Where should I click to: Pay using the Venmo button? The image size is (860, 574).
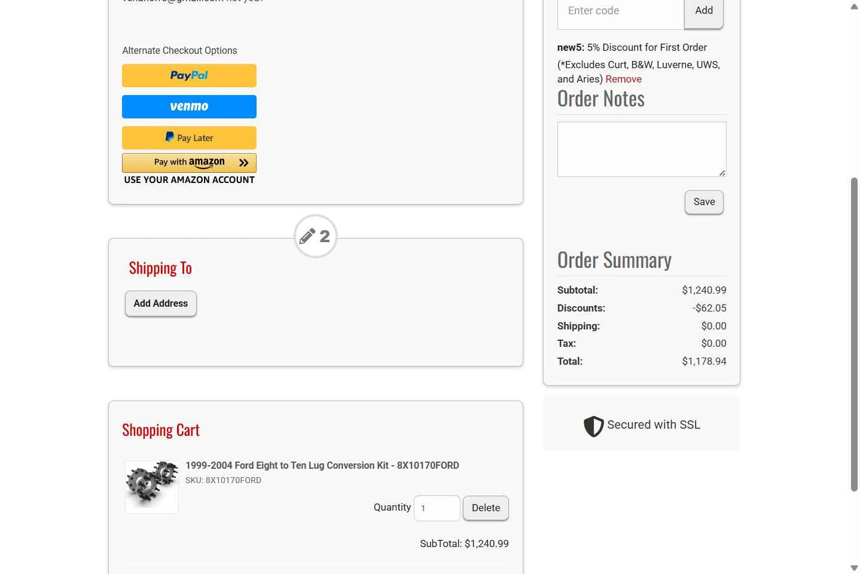click(x=189, y=106)
